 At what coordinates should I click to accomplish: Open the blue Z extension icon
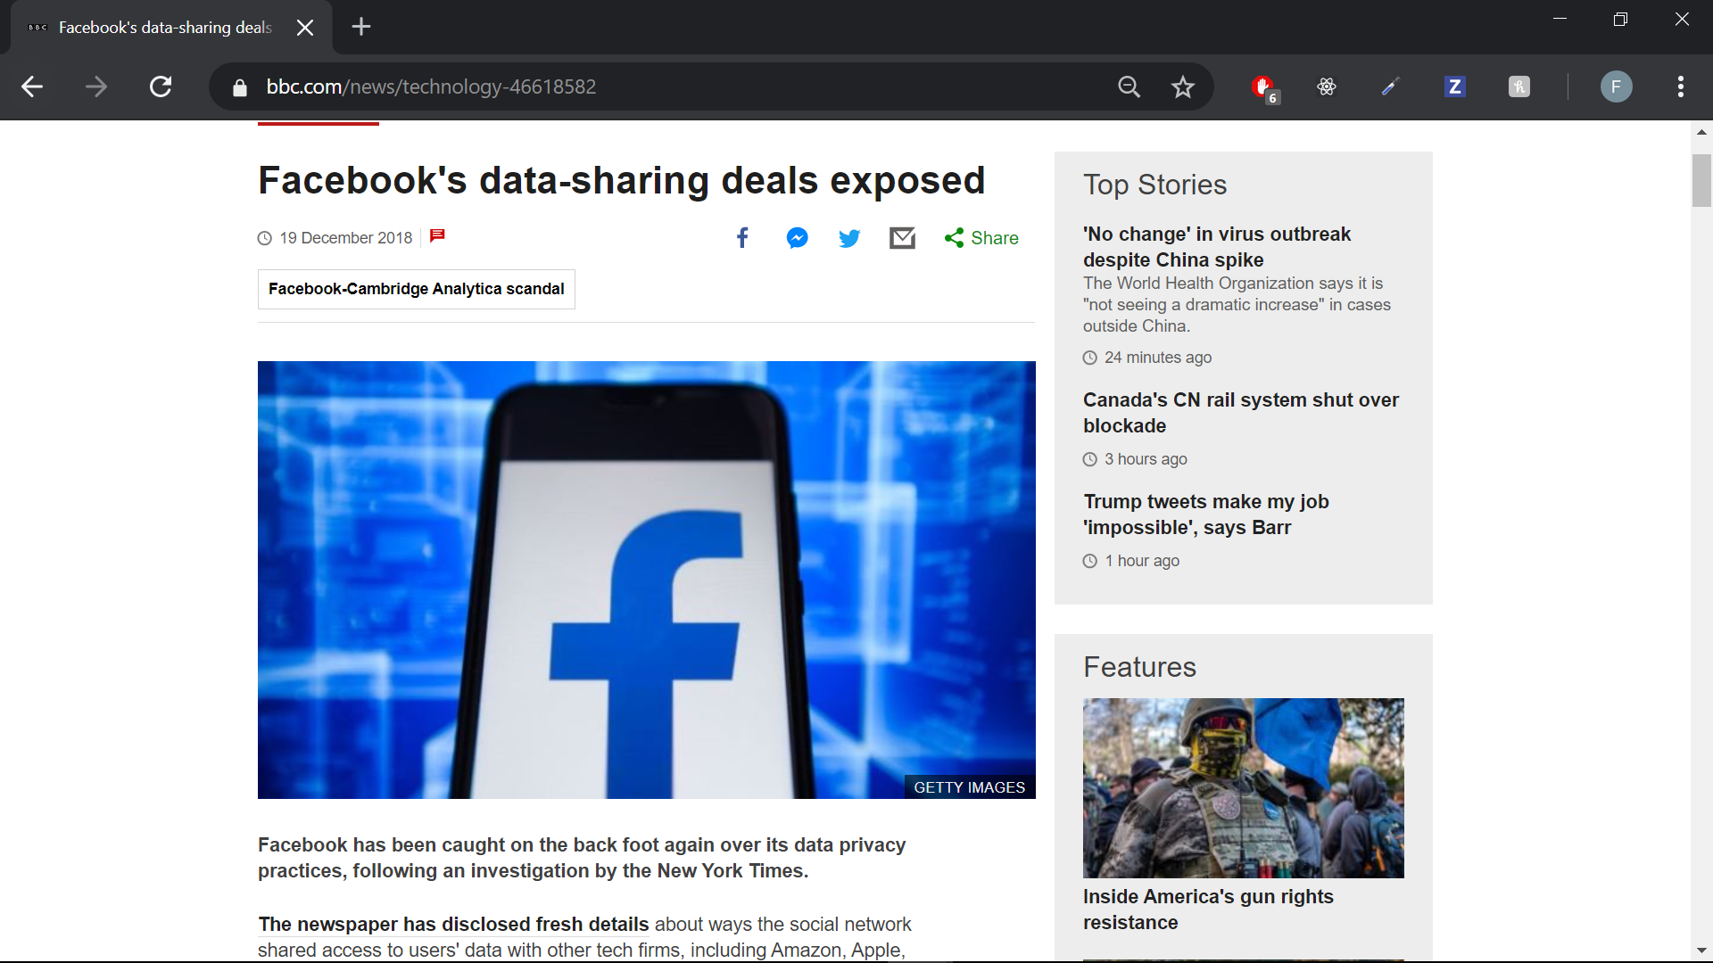point(1454,86)
